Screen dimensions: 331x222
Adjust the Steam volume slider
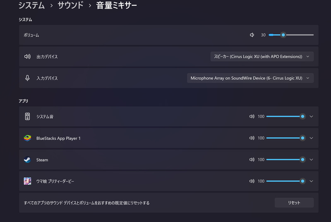(285, 160)
